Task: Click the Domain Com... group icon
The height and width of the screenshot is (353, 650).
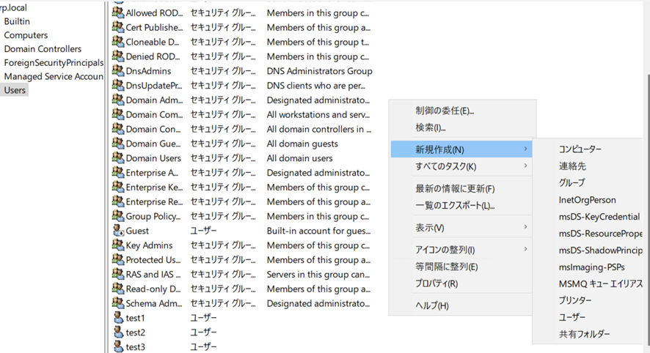Action: 118,114
